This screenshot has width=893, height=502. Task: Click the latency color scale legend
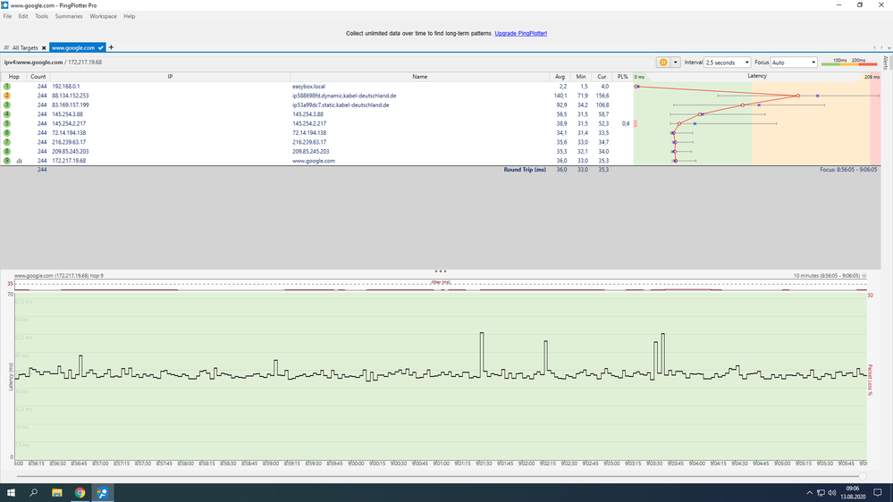844,63
